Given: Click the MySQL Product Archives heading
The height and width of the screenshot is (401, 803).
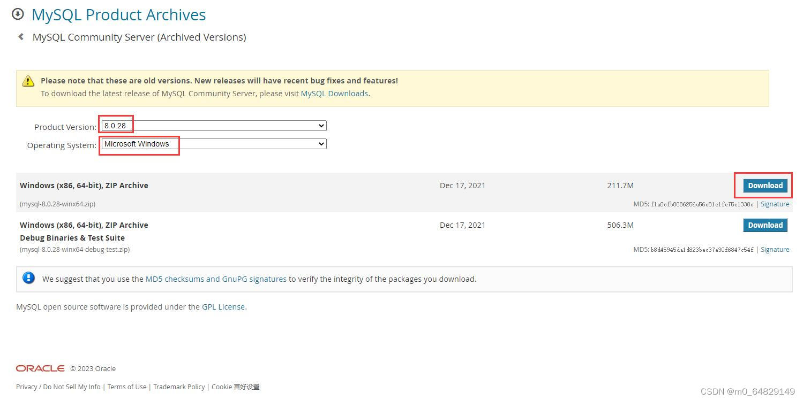Looking at the screenshot, I should click(119, 15).
